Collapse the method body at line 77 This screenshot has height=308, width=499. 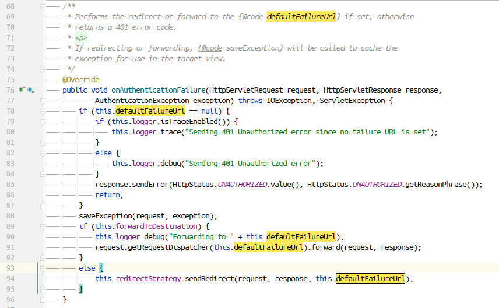pos(43,101)
